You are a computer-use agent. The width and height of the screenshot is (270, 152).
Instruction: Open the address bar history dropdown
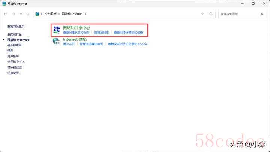[x=202, y=14]
